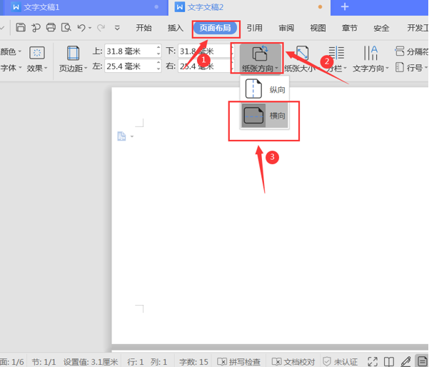Select the 页面布局 ribbon tab
Screen dimensions: 429x367
pos(215,28)
